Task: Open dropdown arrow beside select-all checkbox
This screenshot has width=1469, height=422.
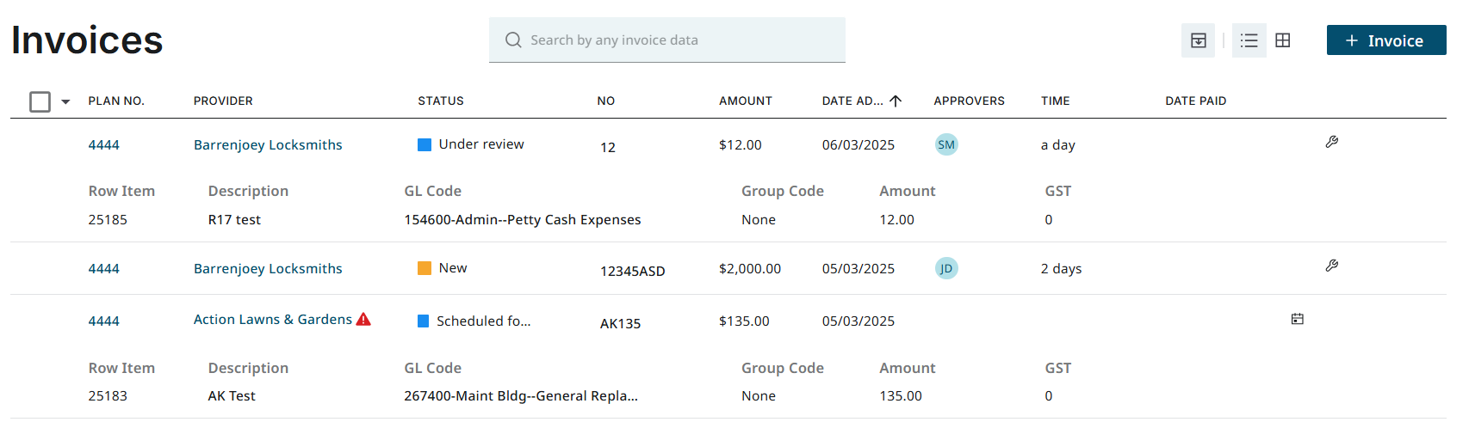Action: (x=65, y=101)
